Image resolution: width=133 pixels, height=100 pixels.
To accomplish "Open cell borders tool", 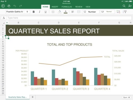I will click(53, 12).
